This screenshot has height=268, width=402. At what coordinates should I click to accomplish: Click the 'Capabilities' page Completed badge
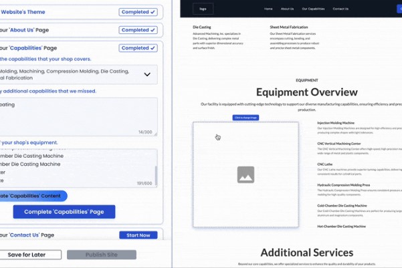pyautogui.click(x=138, y=48)
